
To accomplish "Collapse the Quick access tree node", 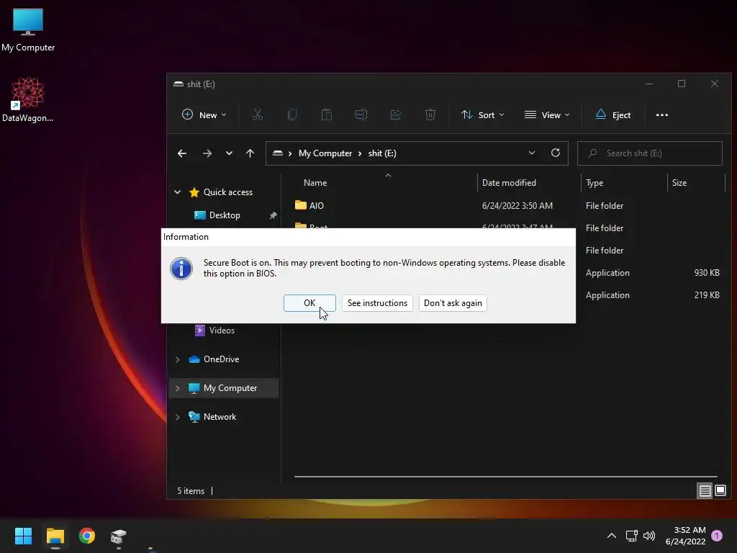I will click(178, 192).
